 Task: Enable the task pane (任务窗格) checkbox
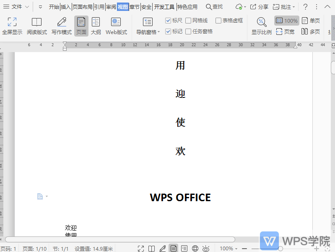click(x=188, y=31)
